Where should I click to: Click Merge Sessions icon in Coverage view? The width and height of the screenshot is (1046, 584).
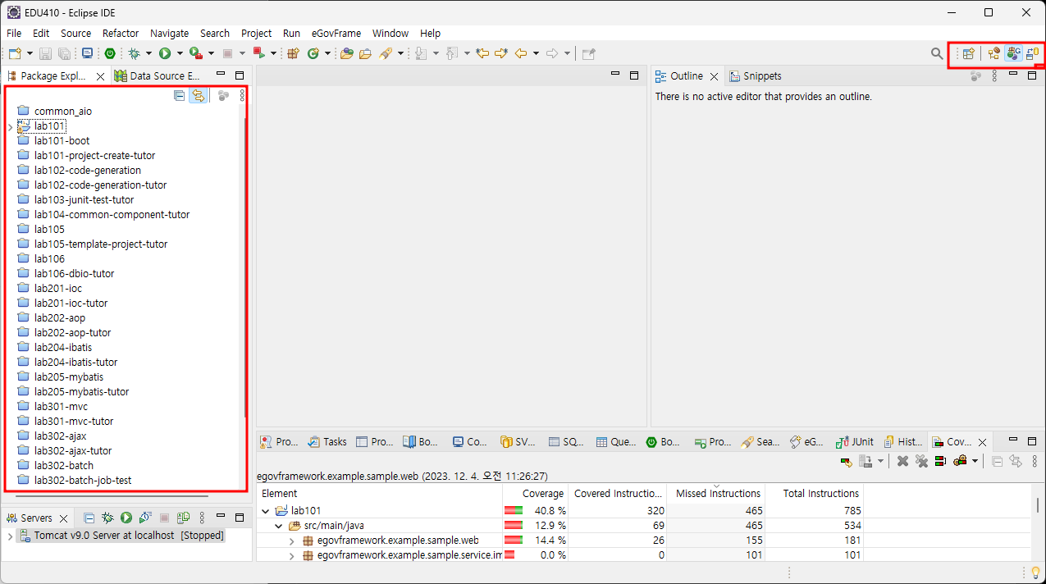click(939, 461)
